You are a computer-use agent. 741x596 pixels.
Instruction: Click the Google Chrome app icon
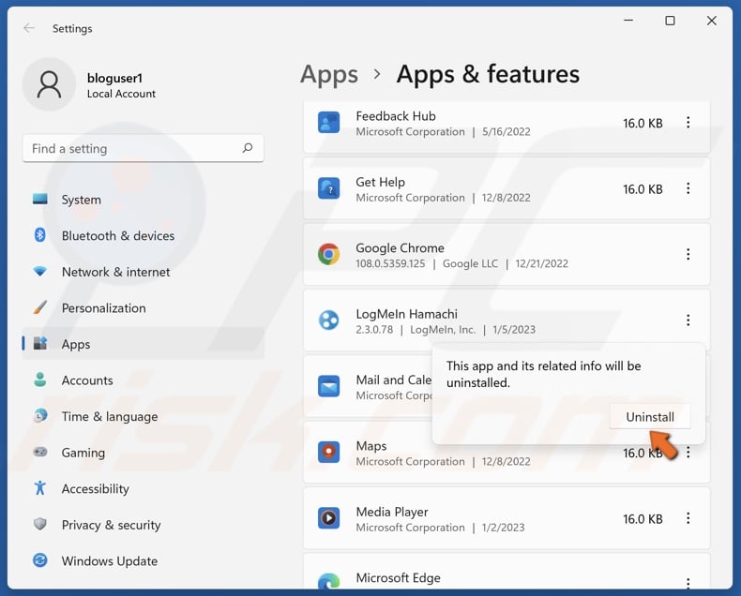click(328, 254)
